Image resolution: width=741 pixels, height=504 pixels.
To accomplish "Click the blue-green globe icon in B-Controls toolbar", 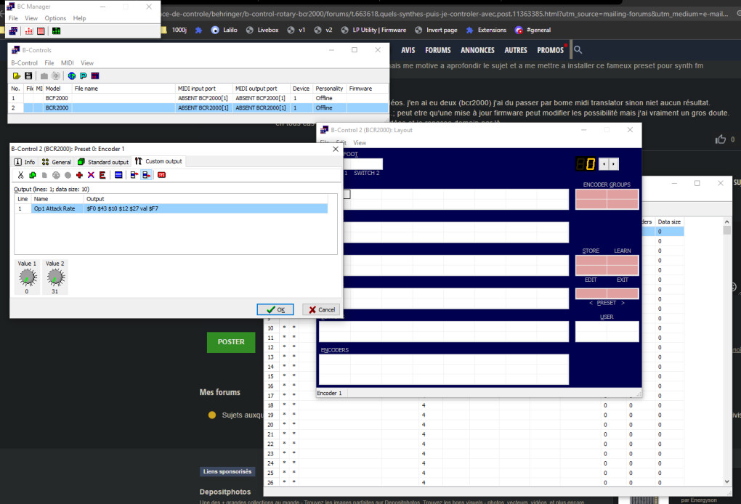I will (x=72, y=76).
